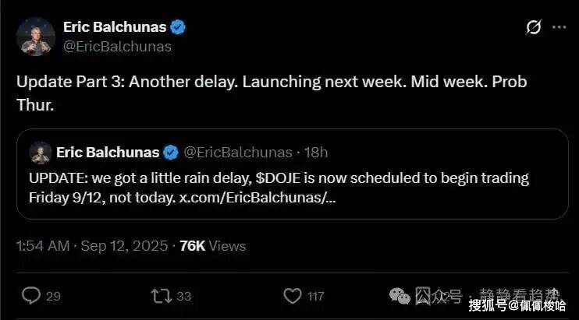Open the quoted post's 18h timestamp
Screen dimensions: 579x320
(x=316, y=152)
